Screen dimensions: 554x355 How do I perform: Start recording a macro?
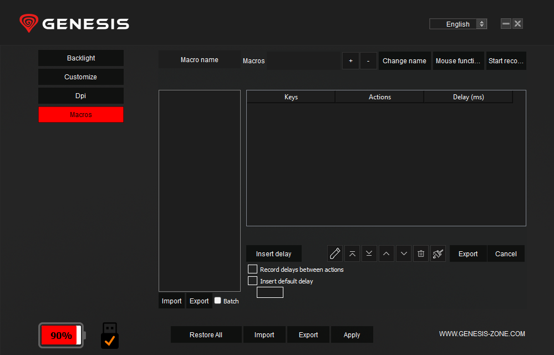pyautogui.click(x=506, y=61)
